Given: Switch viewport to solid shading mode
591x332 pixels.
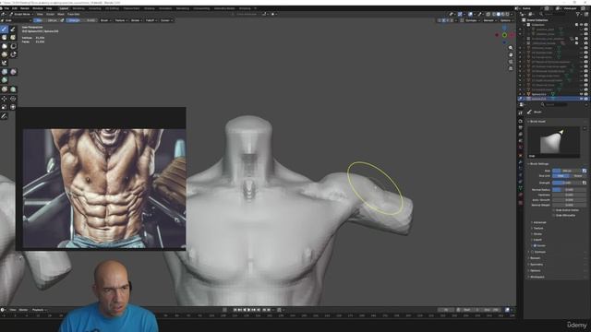Looking at the screenshot, I should tap(498, 15).
